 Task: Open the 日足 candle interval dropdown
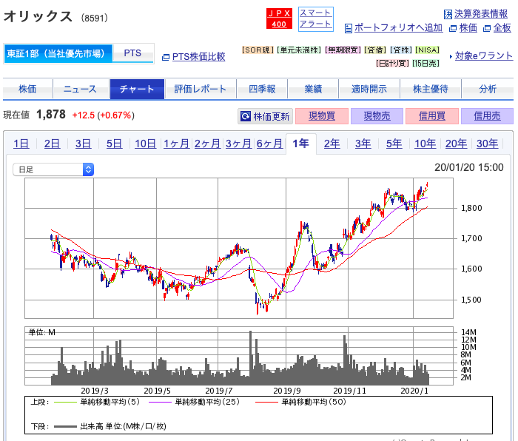[53, 169]
